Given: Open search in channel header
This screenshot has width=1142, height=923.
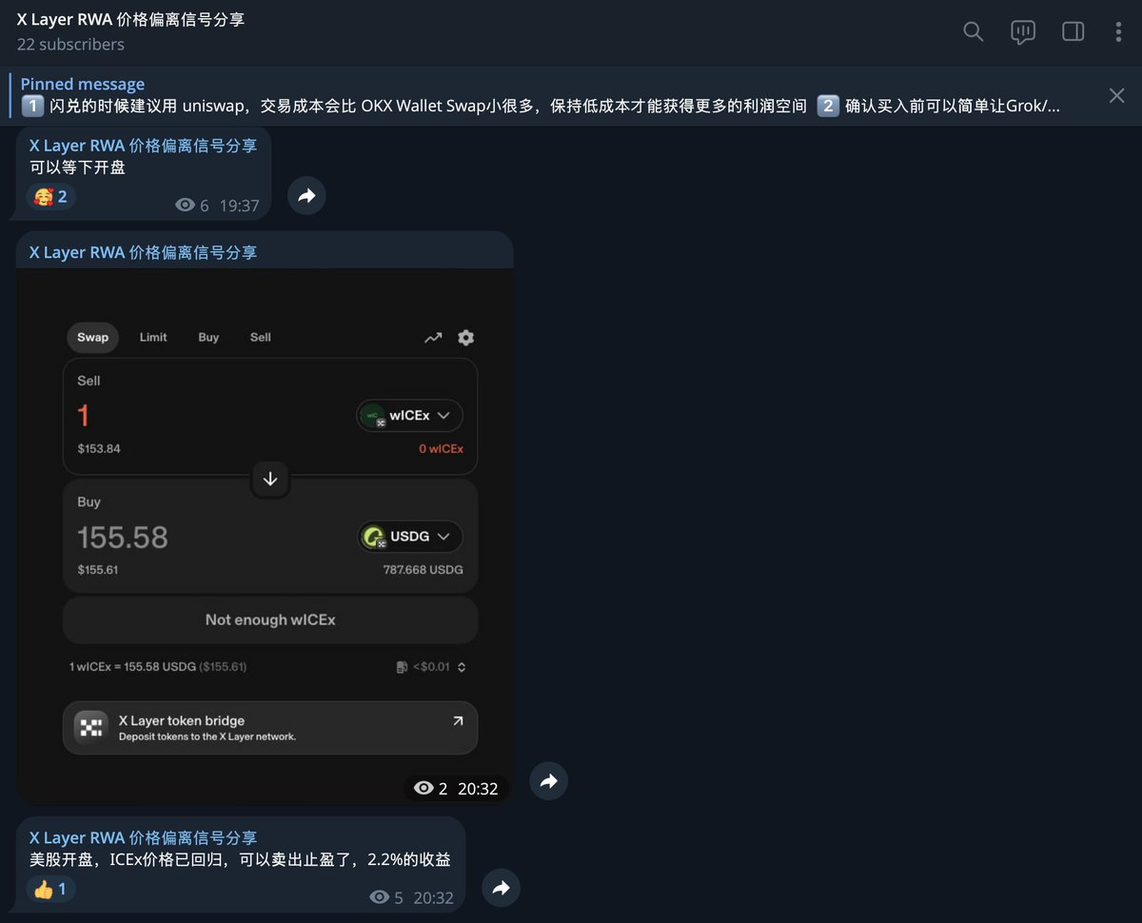Looking at the screenshot, I should coord(973,31).
